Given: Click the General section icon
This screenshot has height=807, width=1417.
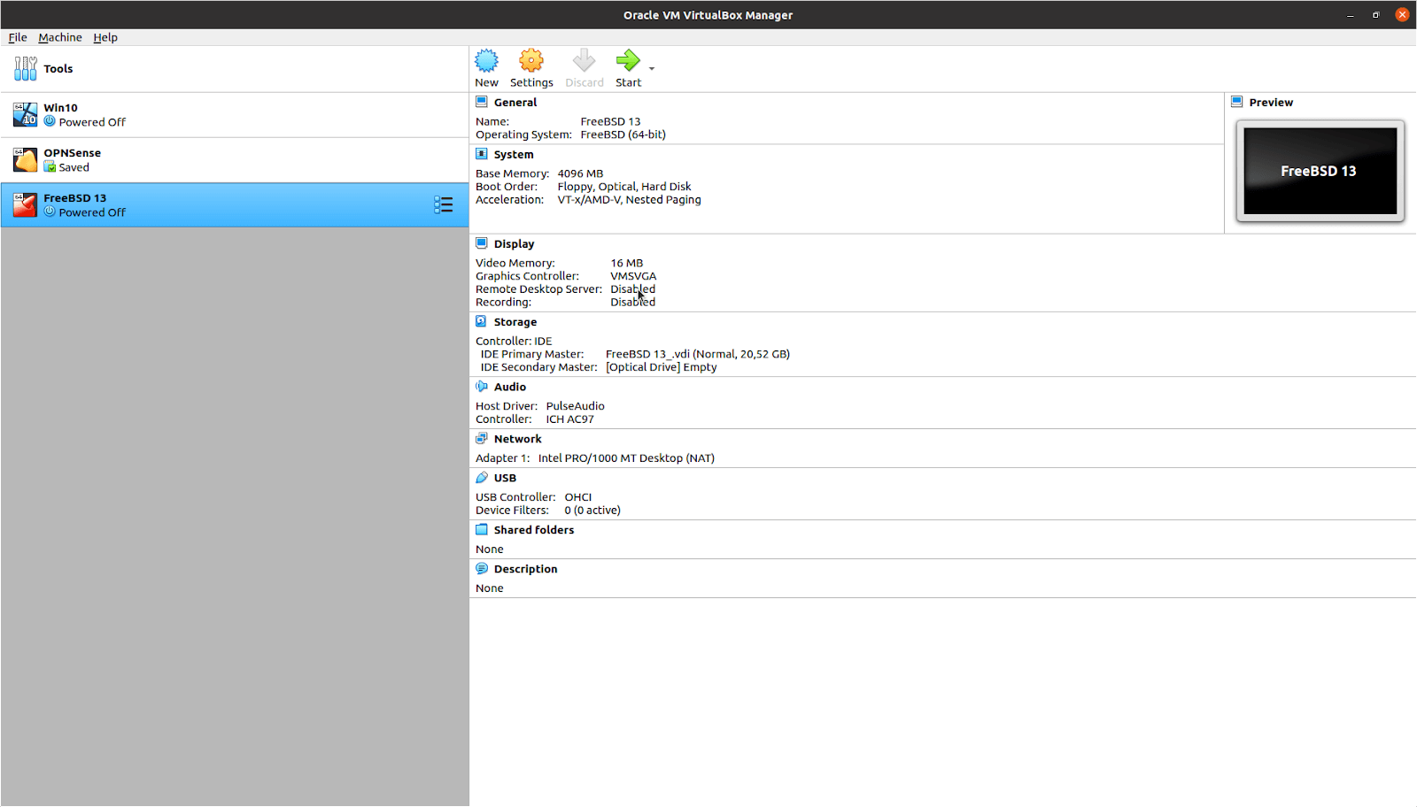Looking at the screenshot, I should tap(482, 102).
